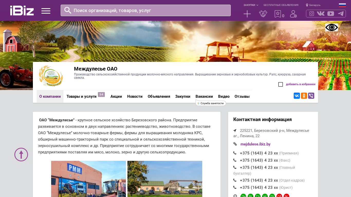Viewport: 351px width, 197px height.
Task: Click address text 225221, Березовский р-н
Action: [271, 133]
